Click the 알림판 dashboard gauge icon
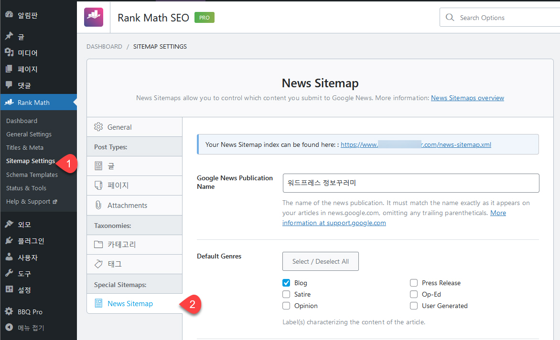This screenshot has width=560, height=340. click(x=9, y=15)
